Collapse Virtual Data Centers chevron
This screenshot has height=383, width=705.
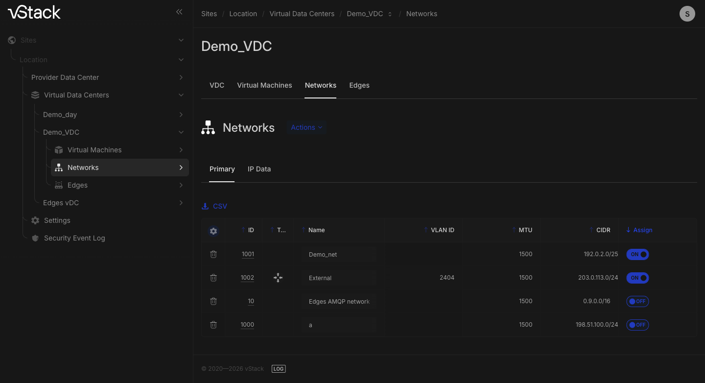coord(181,95)
